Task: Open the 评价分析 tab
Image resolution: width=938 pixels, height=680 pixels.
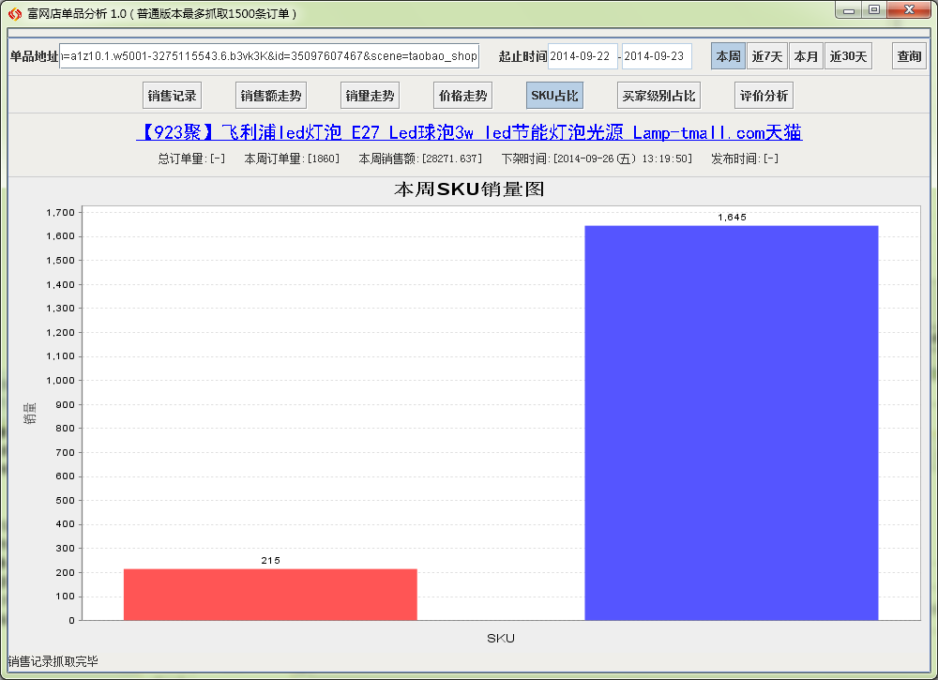Action: click(764, 96)
